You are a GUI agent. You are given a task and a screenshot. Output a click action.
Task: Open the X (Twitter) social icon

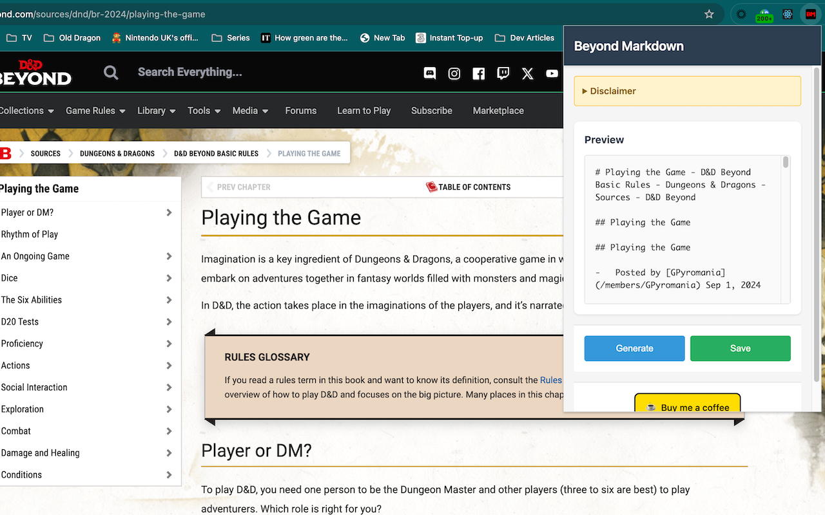coord(528,73)
